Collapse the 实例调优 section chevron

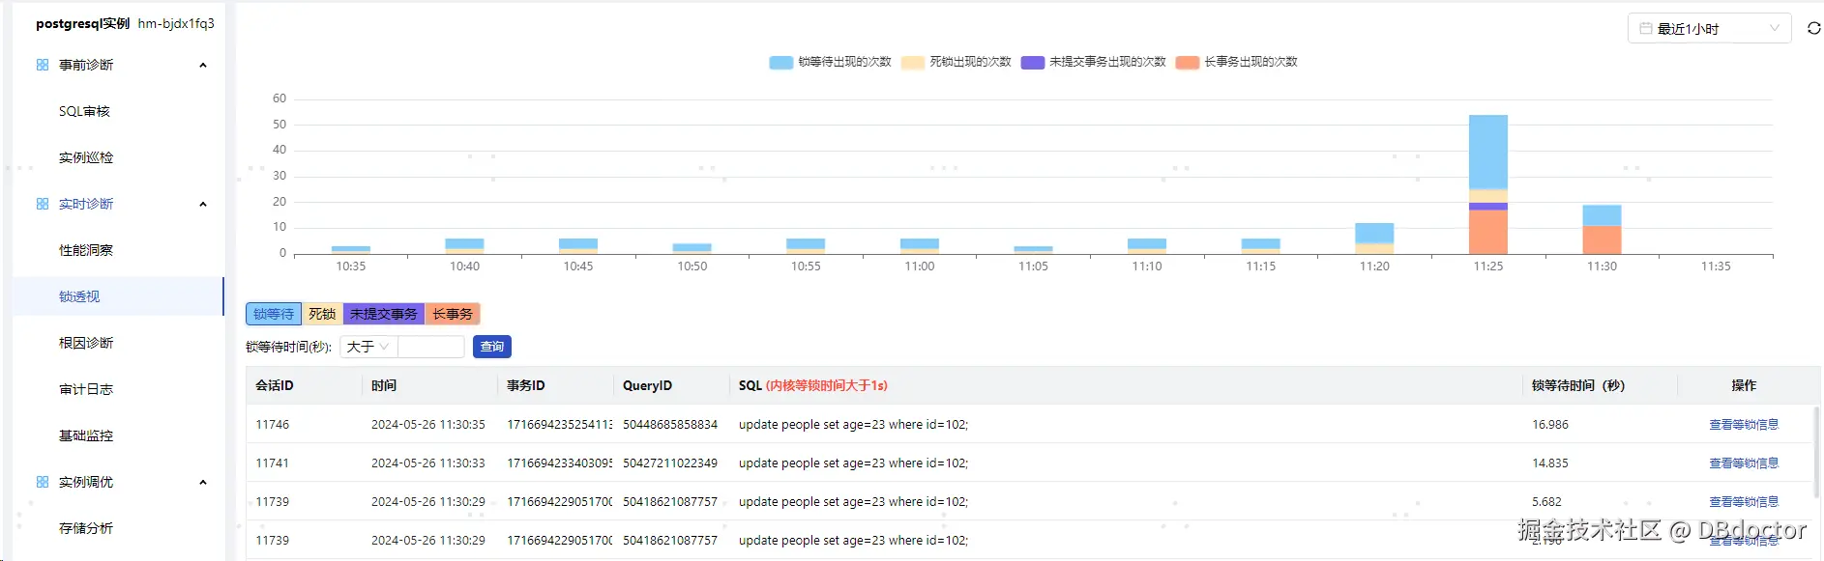point(203,482)
